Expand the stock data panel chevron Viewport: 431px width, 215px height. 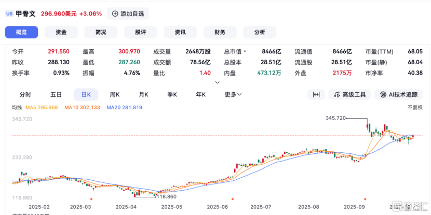click(217, 82)
